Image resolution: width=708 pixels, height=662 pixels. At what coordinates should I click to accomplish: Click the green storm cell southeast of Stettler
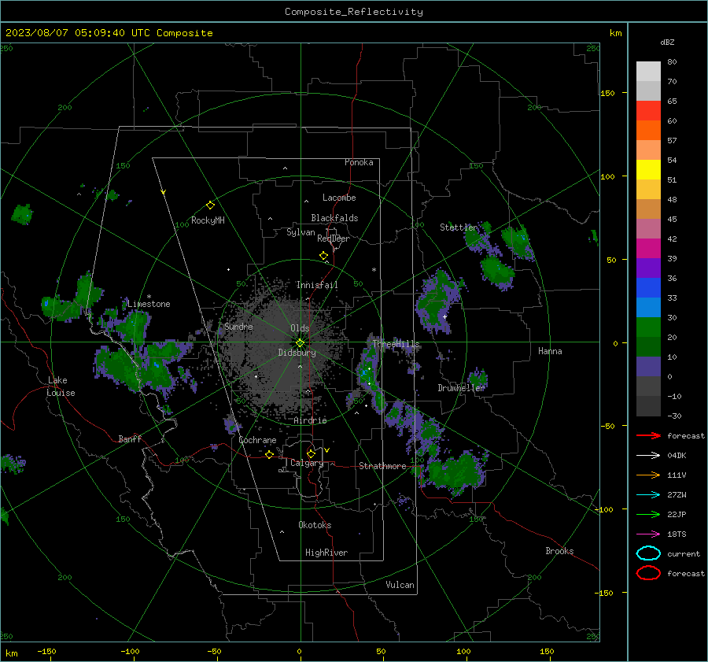pyautogui.click(x=498, y=271)
